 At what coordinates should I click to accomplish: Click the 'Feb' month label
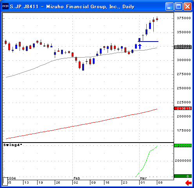(x=77, y=178)
